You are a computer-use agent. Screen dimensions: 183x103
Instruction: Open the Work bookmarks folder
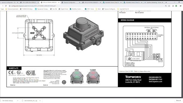click(x=98, y=9)
